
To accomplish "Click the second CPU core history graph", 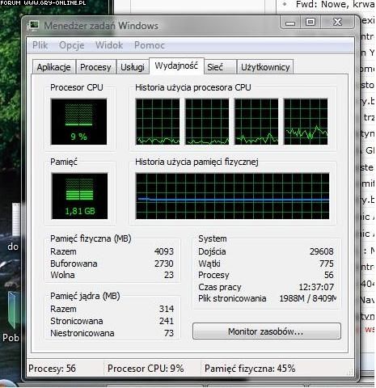I will [x=207, y=122].
